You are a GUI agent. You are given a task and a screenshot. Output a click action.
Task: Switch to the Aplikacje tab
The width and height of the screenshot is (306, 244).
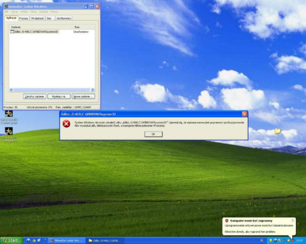[x=11, y=18]
